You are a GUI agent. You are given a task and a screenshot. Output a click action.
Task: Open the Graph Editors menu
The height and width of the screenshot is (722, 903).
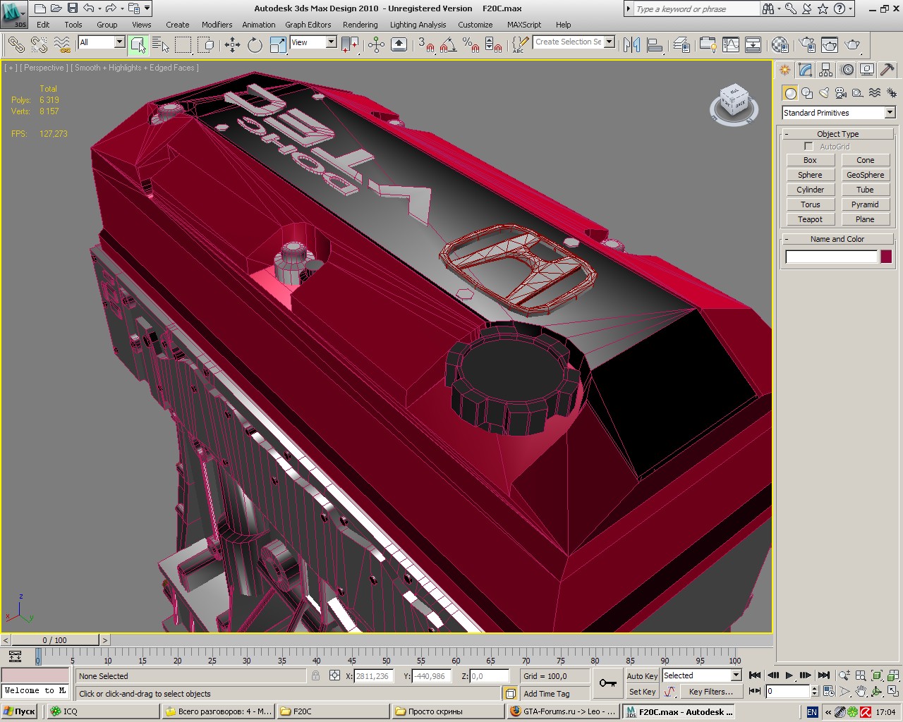click(x=308, y=25)
